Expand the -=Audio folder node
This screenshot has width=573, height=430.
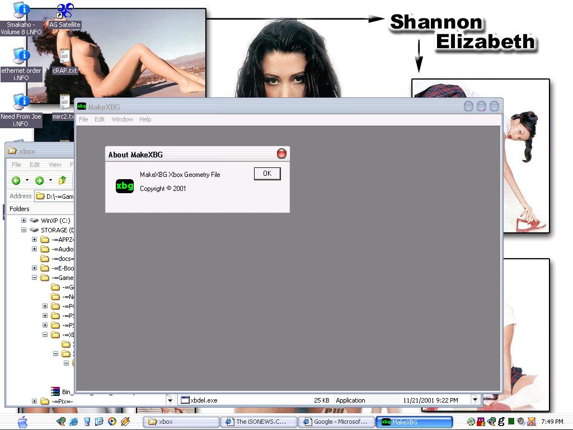coord(34,249)
